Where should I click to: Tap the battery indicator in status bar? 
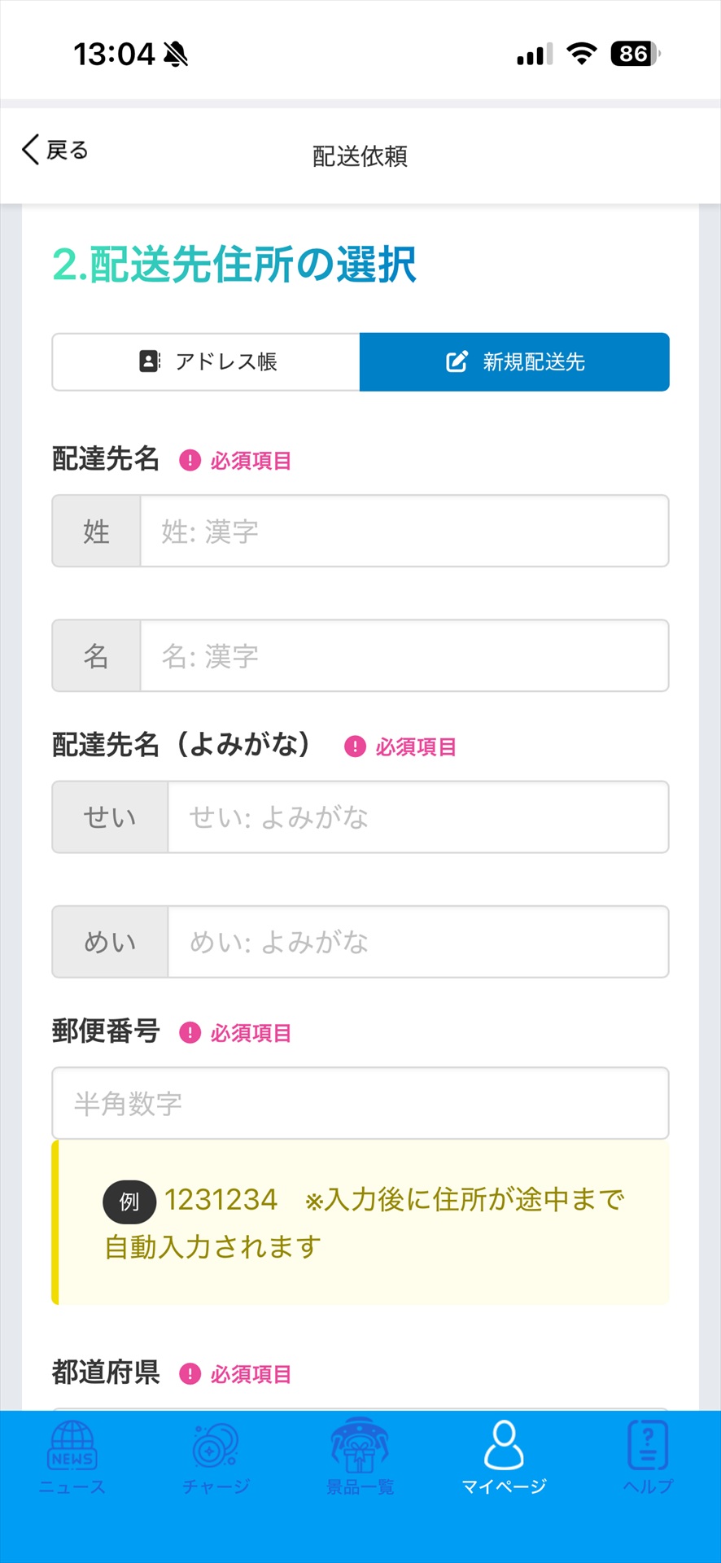pos(635,54)
